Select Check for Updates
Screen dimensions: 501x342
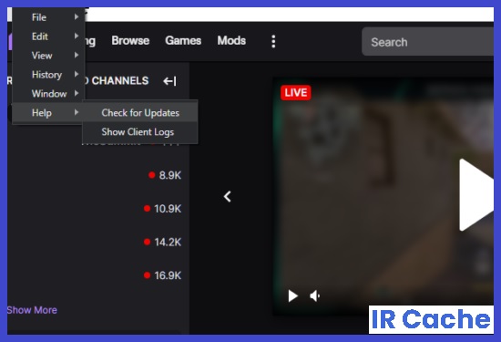[x=140, y=112]
